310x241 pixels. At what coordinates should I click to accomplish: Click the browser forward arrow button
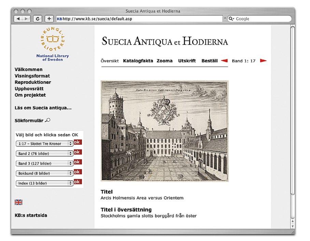tap(27, 19)
